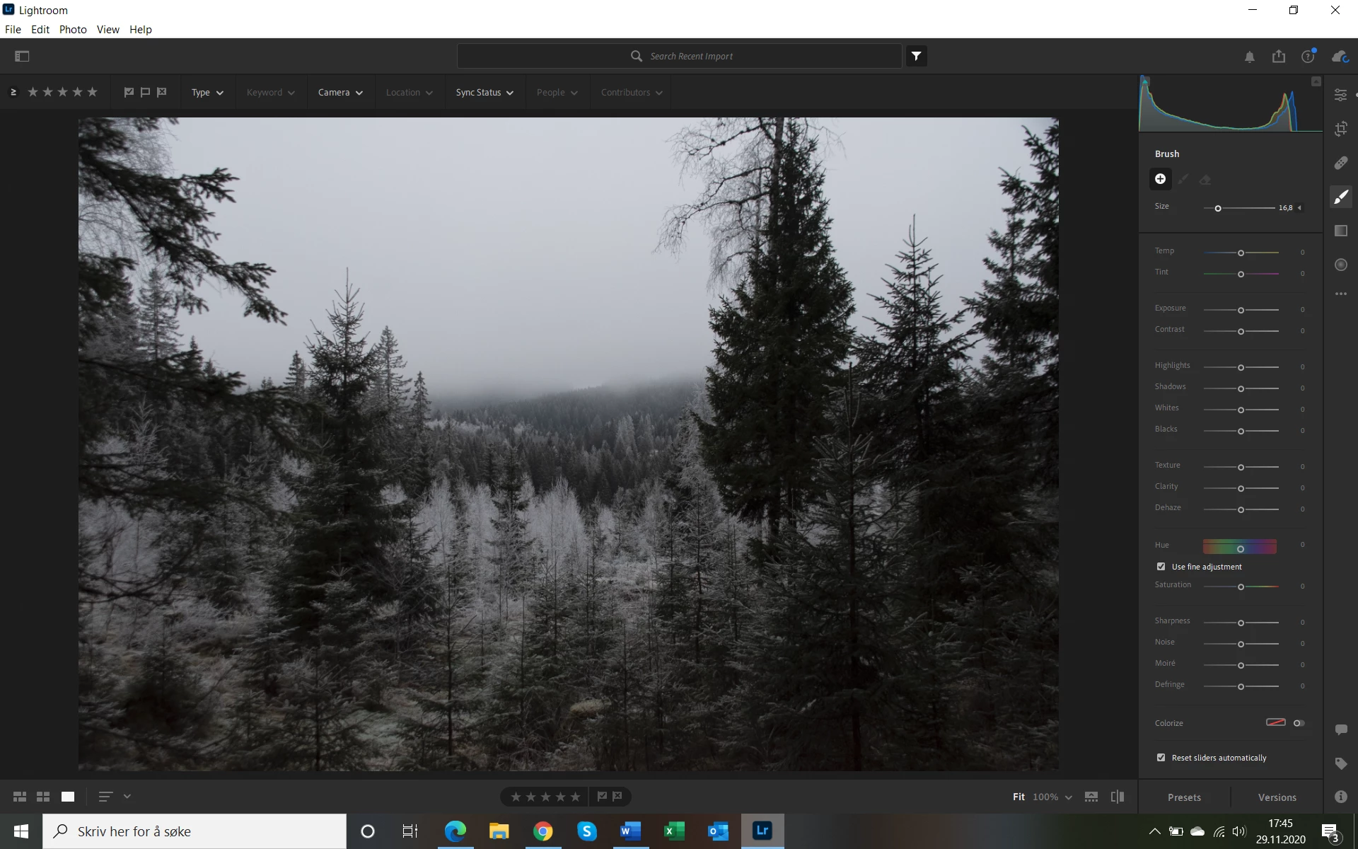Expand the Type filter dropdown
This screenshot has width=1358, height=849.
point(207,93)
